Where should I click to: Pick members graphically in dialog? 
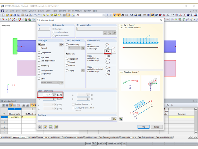pyautogui.click(x=105, y=33)
